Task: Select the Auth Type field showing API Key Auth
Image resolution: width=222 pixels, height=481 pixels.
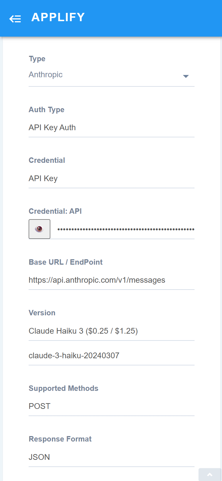Action: click(111, 128)
